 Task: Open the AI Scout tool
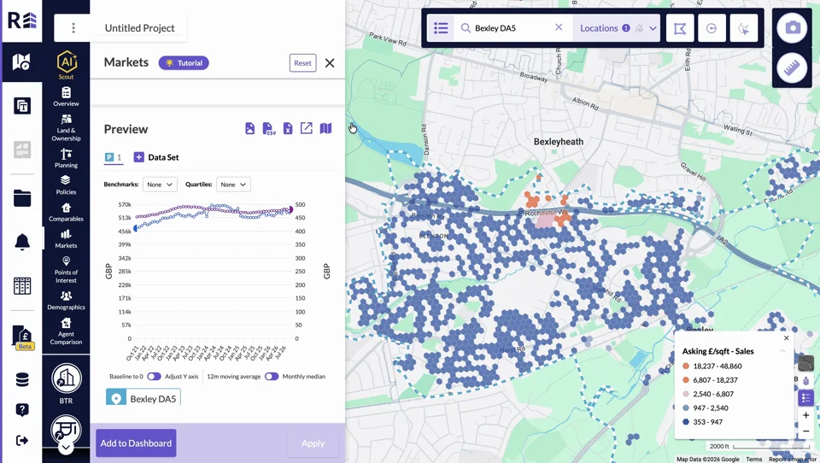click(x=67, y=65)
